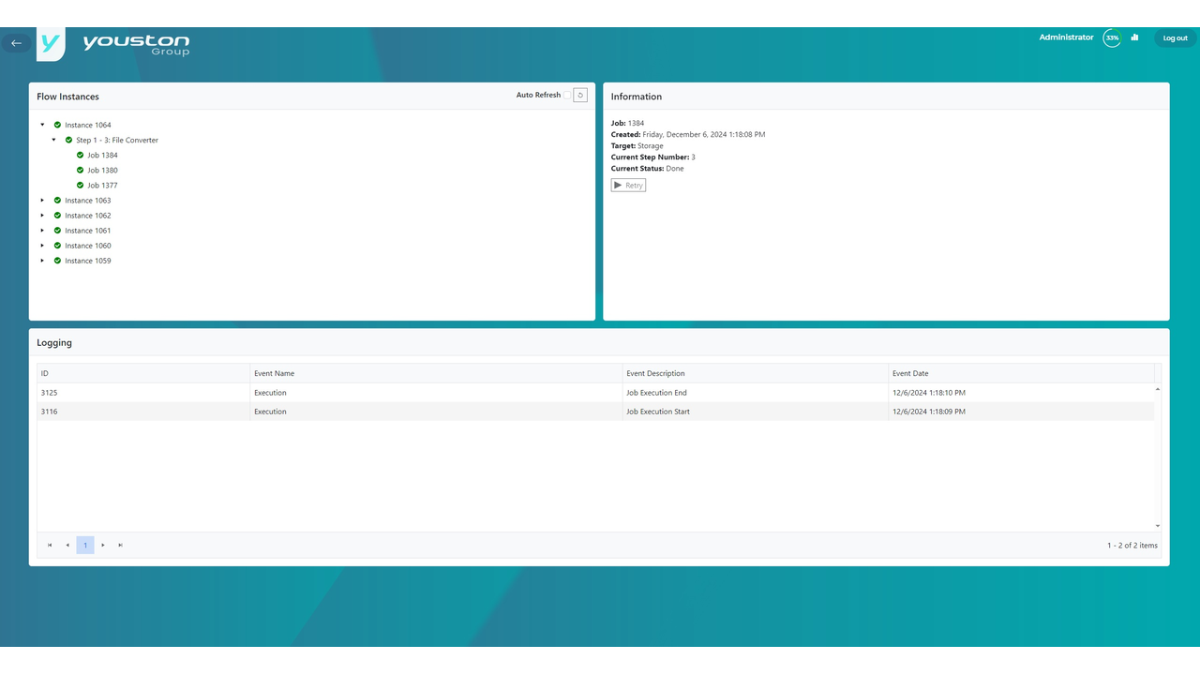Select the Instance 1061 label
Screen dimensions: 1200x675
tap(87, 231)
